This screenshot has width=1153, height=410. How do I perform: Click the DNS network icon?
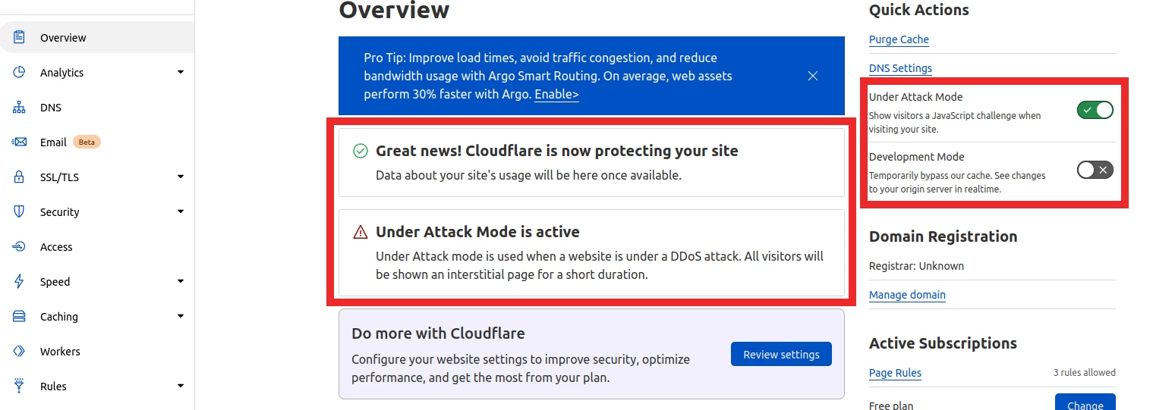point(19,107)
